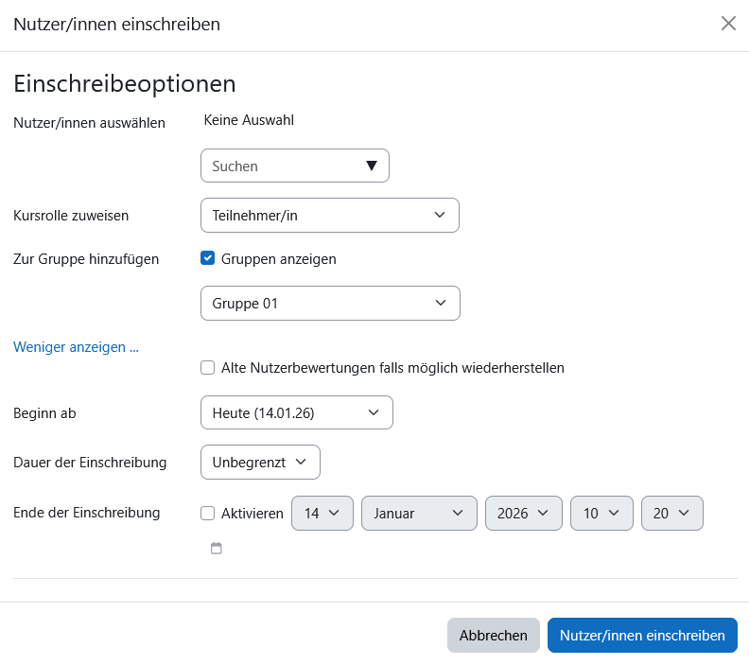Click the blue Nutzer/innen einschreiben button
The width and height of the screenshot is (749, 665).
click(x=642, y=636)
